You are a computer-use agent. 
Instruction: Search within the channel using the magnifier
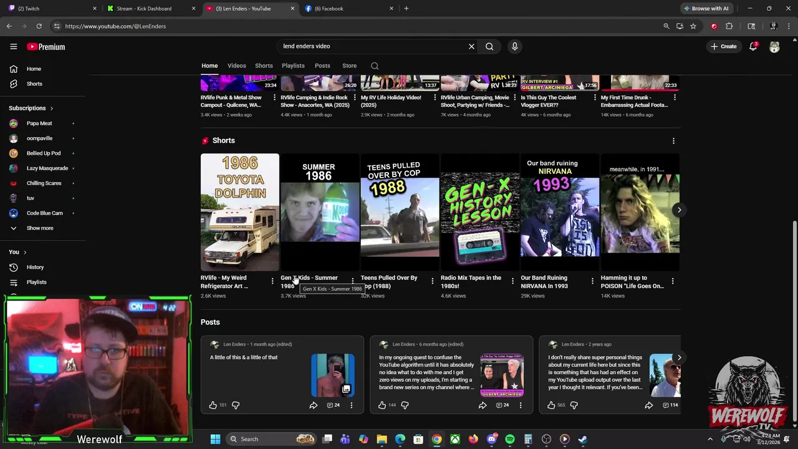[375, 65]
